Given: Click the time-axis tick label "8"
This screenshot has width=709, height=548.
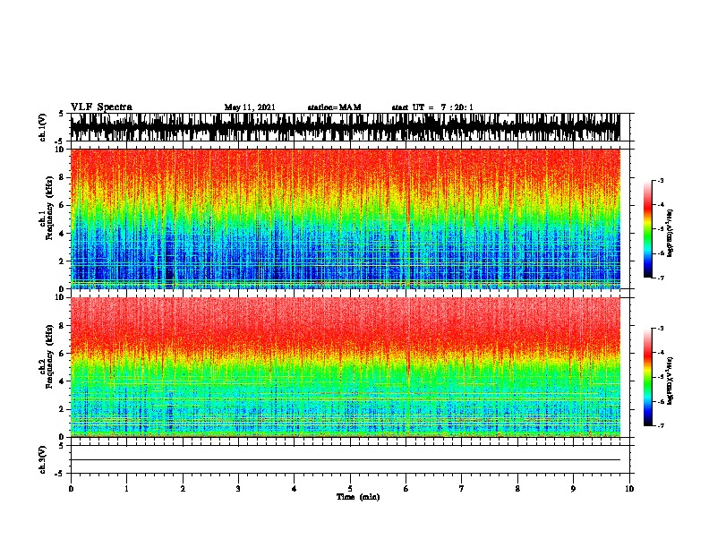Looking at the screenshot, I should tap(517, 489).
